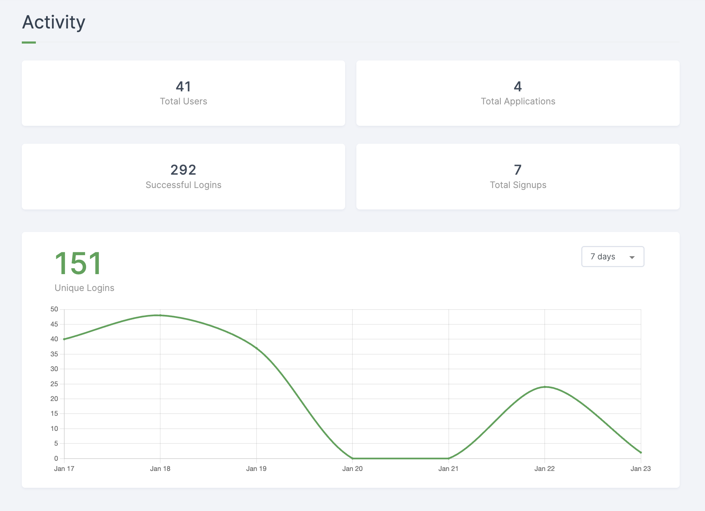Click the Jan 20 axis label

point(352,468)
